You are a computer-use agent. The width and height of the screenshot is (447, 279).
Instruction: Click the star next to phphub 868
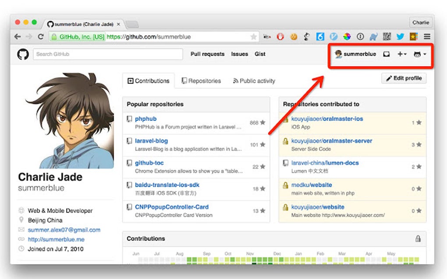(263, 122)
